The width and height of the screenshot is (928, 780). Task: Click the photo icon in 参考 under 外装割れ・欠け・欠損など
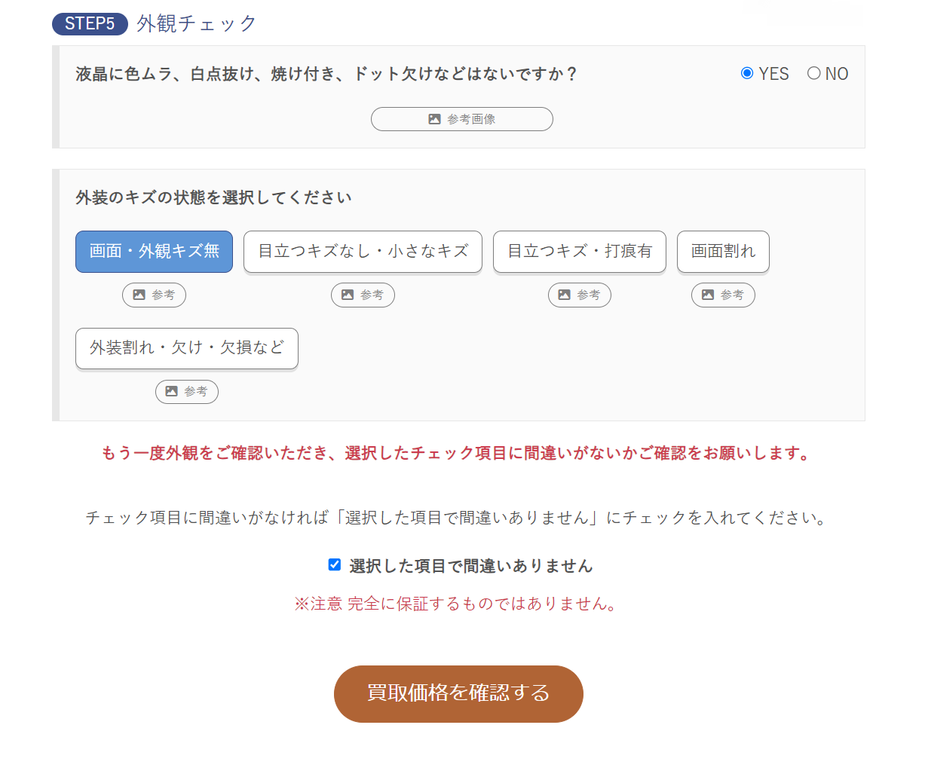[x=172, y=391]
